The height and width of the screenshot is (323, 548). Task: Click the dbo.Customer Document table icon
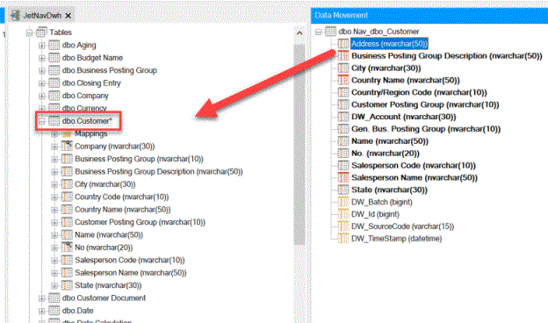click(54, 298)
